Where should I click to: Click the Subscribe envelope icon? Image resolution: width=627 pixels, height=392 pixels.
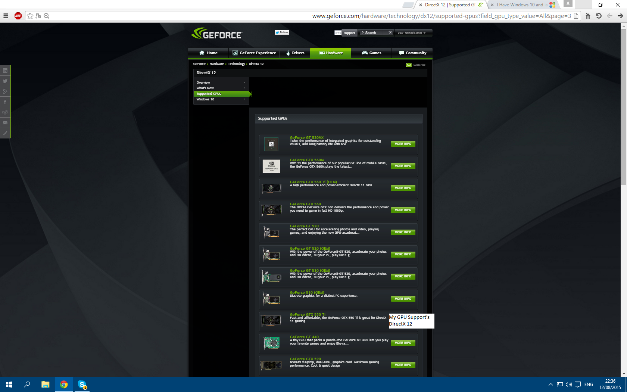coord(409,65)
